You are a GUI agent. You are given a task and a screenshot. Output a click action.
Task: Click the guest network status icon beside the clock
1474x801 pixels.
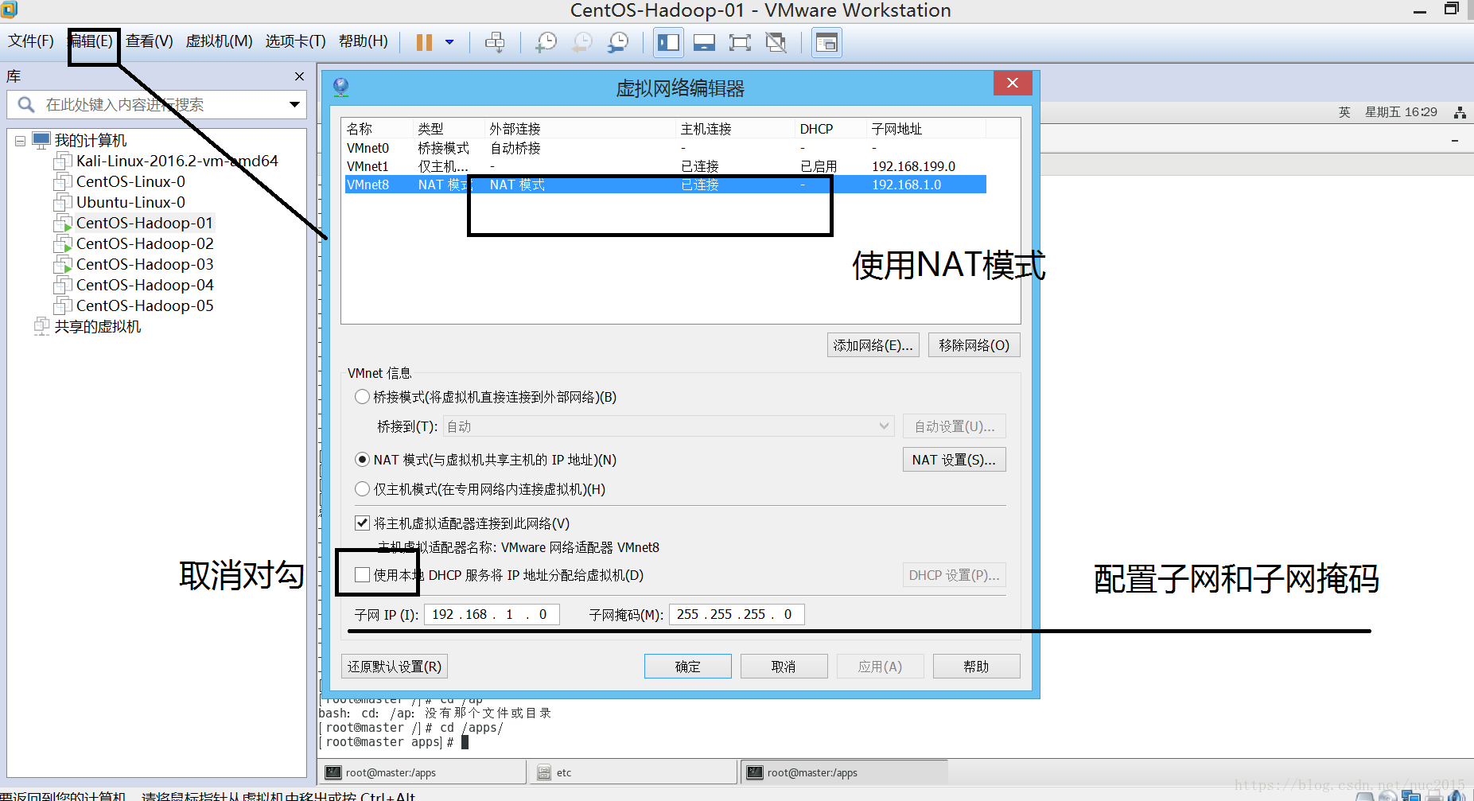[x=1460, y=112]
